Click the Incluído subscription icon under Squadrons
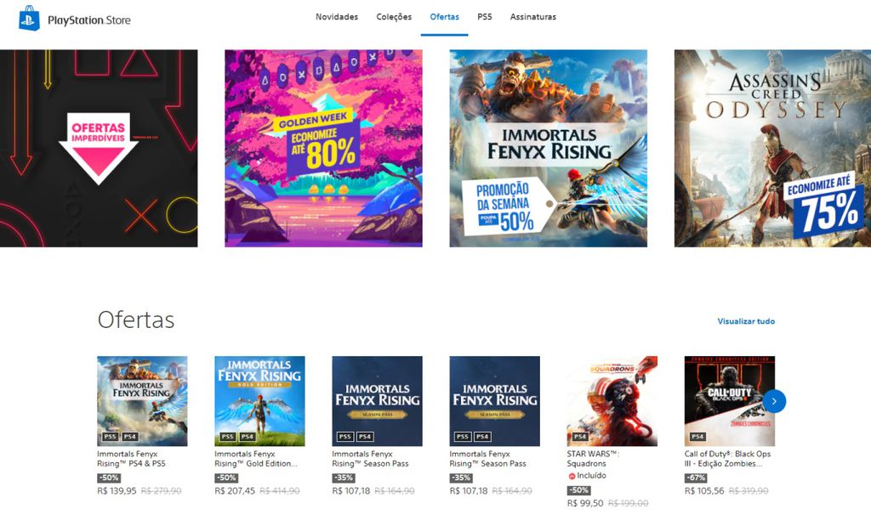Screen dimensions: 871x526 point(571,476)
